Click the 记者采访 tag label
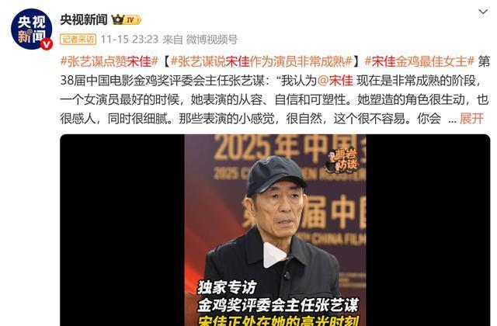The image size is (497, 326). point(78,40)
